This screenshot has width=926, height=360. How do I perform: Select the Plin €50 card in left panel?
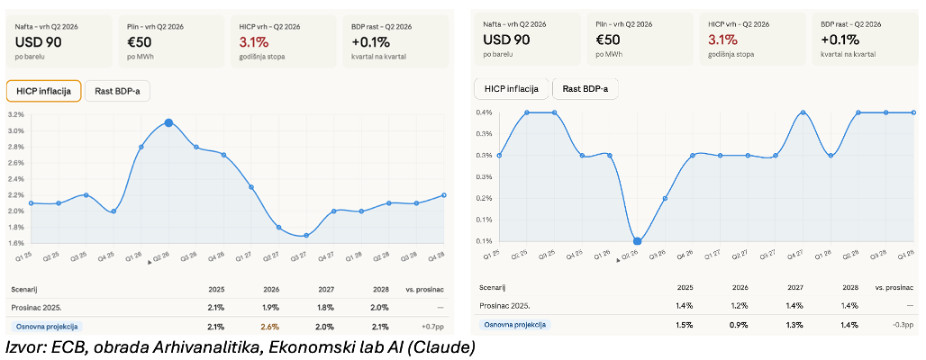pyautogui.click(x=172, y=41)
